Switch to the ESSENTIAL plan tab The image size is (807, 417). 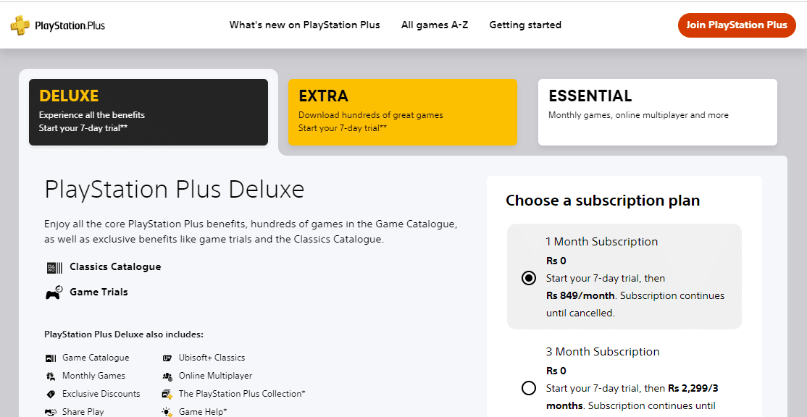pos(656,111)
